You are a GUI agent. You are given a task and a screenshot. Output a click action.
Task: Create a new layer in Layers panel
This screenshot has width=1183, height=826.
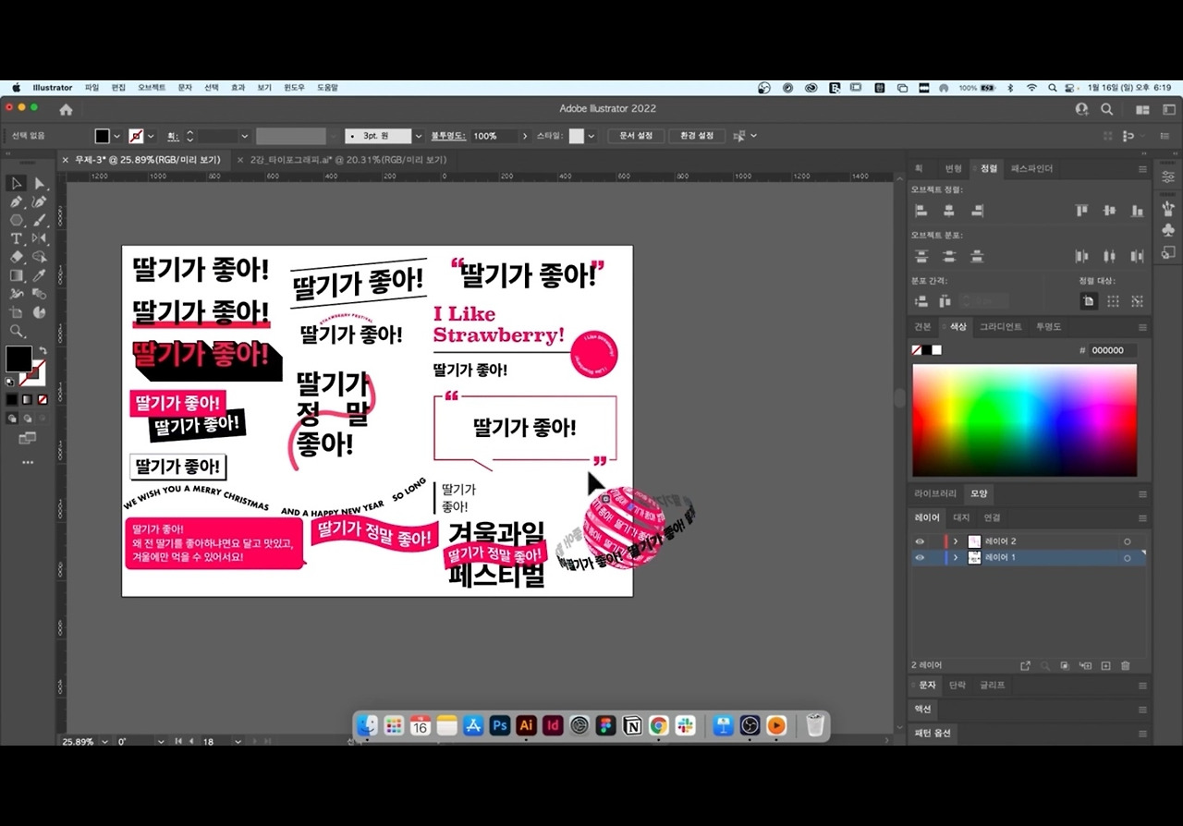point(1105,665)
